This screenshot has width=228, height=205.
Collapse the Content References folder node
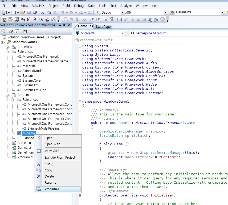pyautogui.click(x=12, y=100)
